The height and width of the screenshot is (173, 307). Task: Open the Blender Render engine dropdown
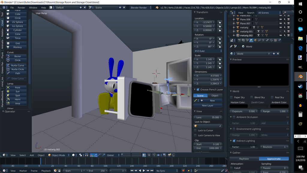[141, 8]
